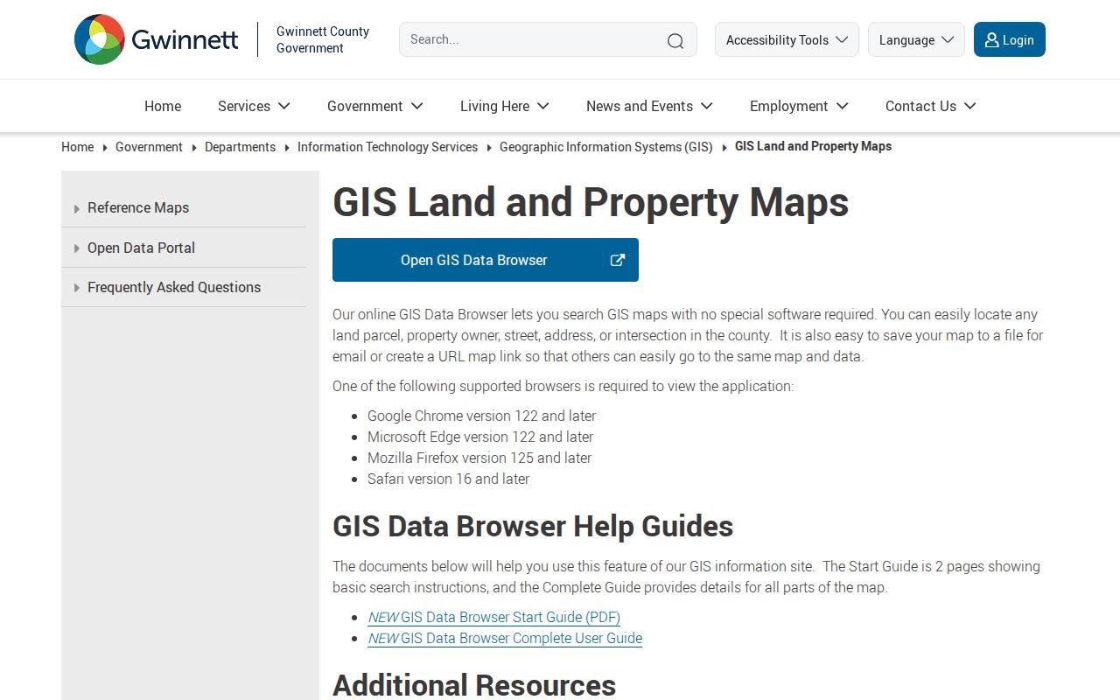Click the Login button
This screenshot has height=700, width=1120.
coord(1010,39)
